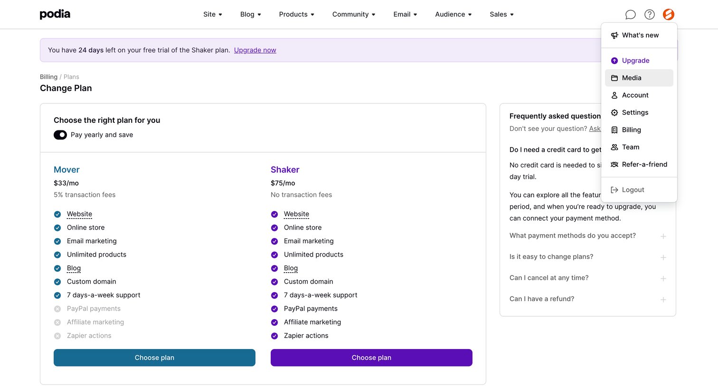Click Shaker's PayPal payments checkmark icon
The height and width of the screenshot is (386, 718).
coord(274,309)
